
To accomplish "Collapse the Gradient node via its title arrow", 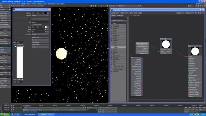I will [171, 39].
